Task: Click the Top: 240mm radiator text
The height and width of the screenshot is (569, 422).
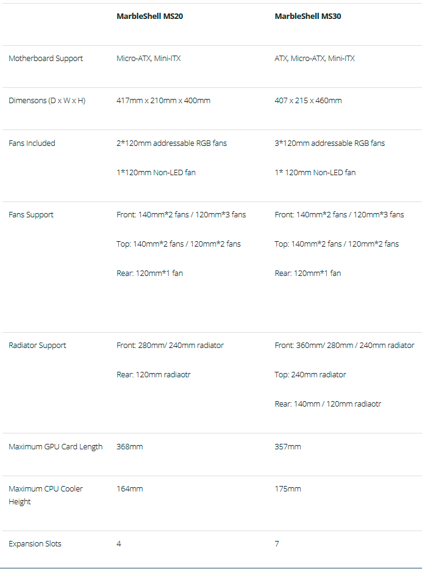Action: [310, 375]
